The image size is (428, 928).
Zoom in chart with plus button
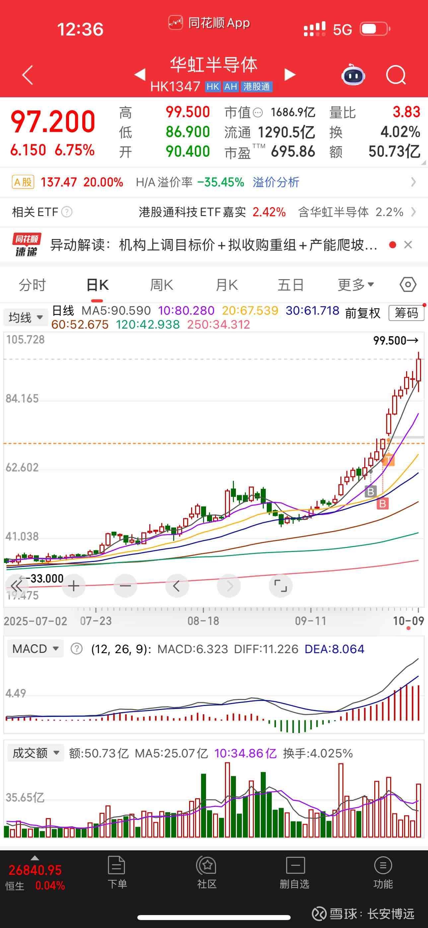74,586
